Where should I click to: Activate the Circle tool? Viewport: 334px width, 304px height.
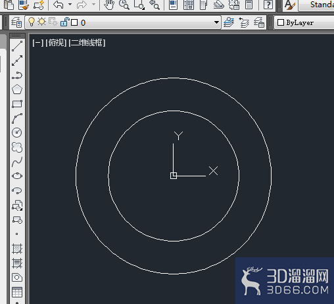coord(17,133)
